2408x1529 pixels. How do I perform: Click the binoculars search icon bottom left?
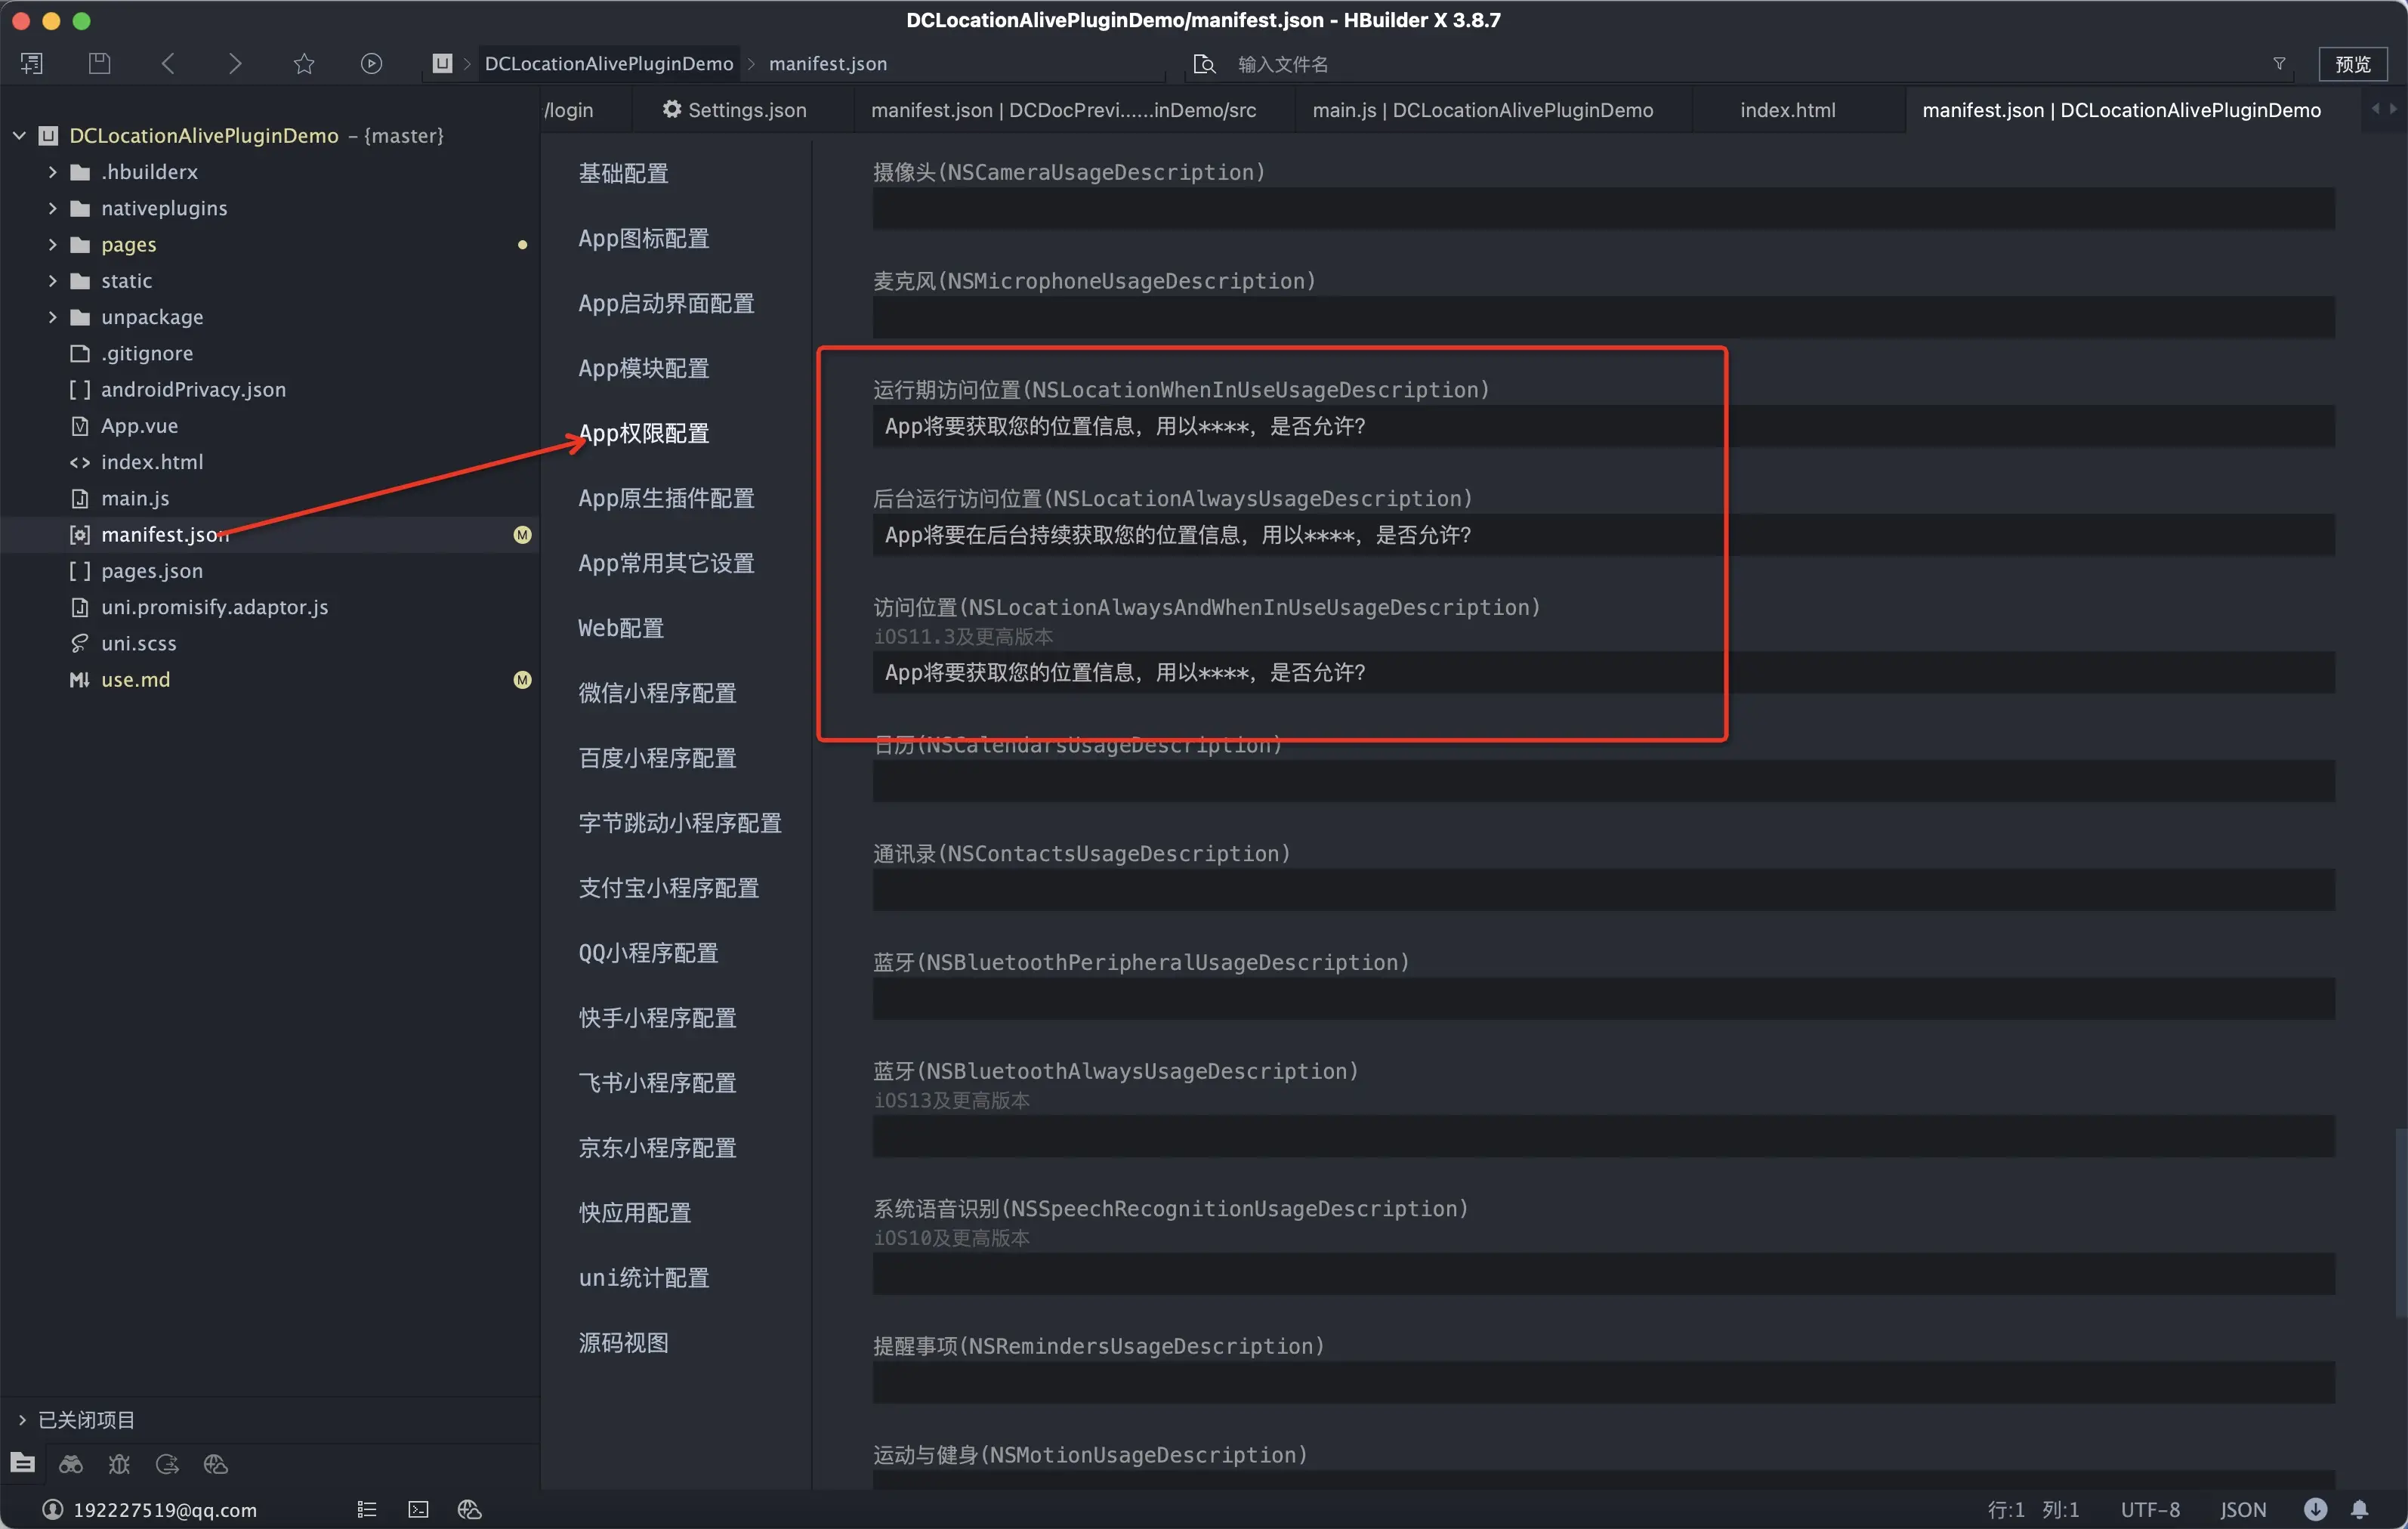coord(71,1464)
